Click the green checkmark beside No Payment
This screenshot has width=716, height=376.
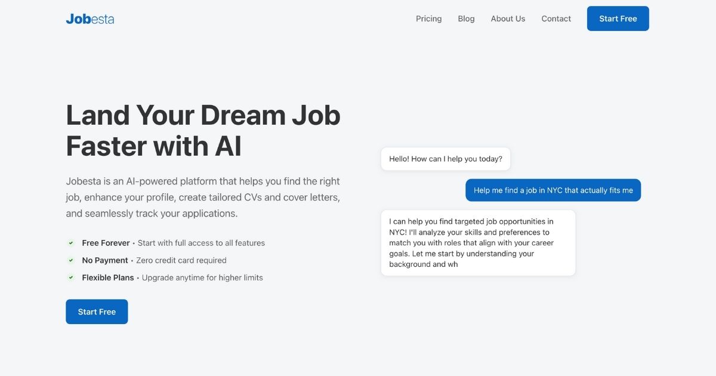[70, 260]
